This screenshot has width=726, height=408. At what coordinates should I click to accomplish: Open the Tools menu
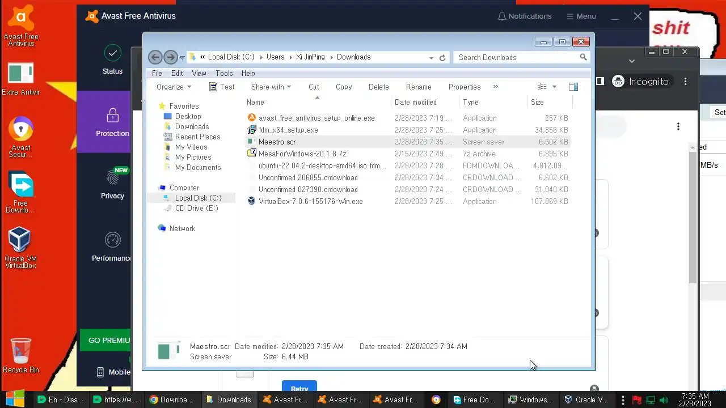point(224,73)
